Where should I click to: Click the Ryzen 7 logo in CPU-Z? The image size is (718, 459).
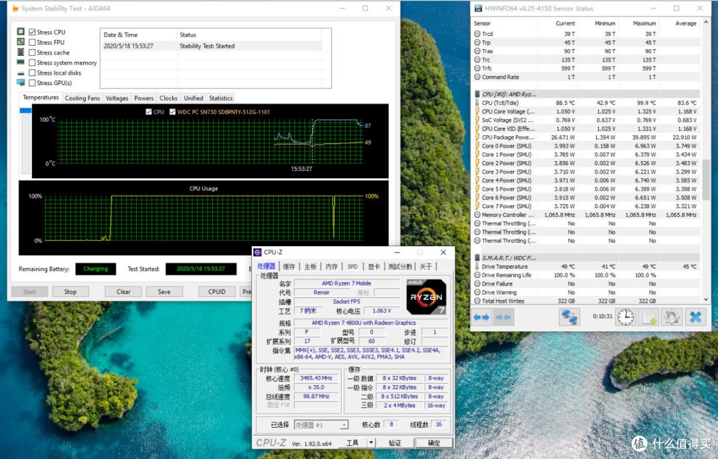[x=426, y=297]
